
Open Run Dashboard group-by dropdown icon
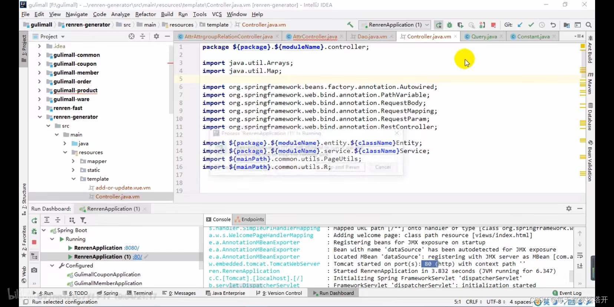pyautogui.click(x=72, y=220)
